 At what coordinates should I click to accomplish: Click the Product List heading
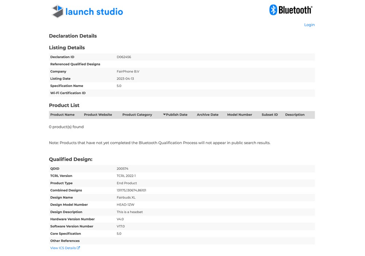pyautogui.click(x=64, y=105)
